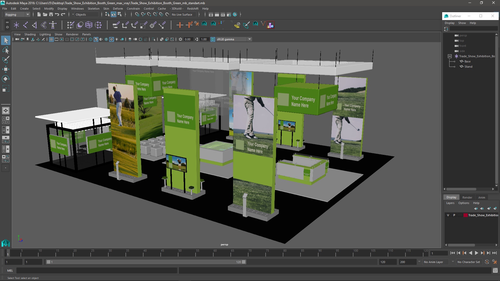Open the sRGB gamma view transform dropdown

coord(249,39)
